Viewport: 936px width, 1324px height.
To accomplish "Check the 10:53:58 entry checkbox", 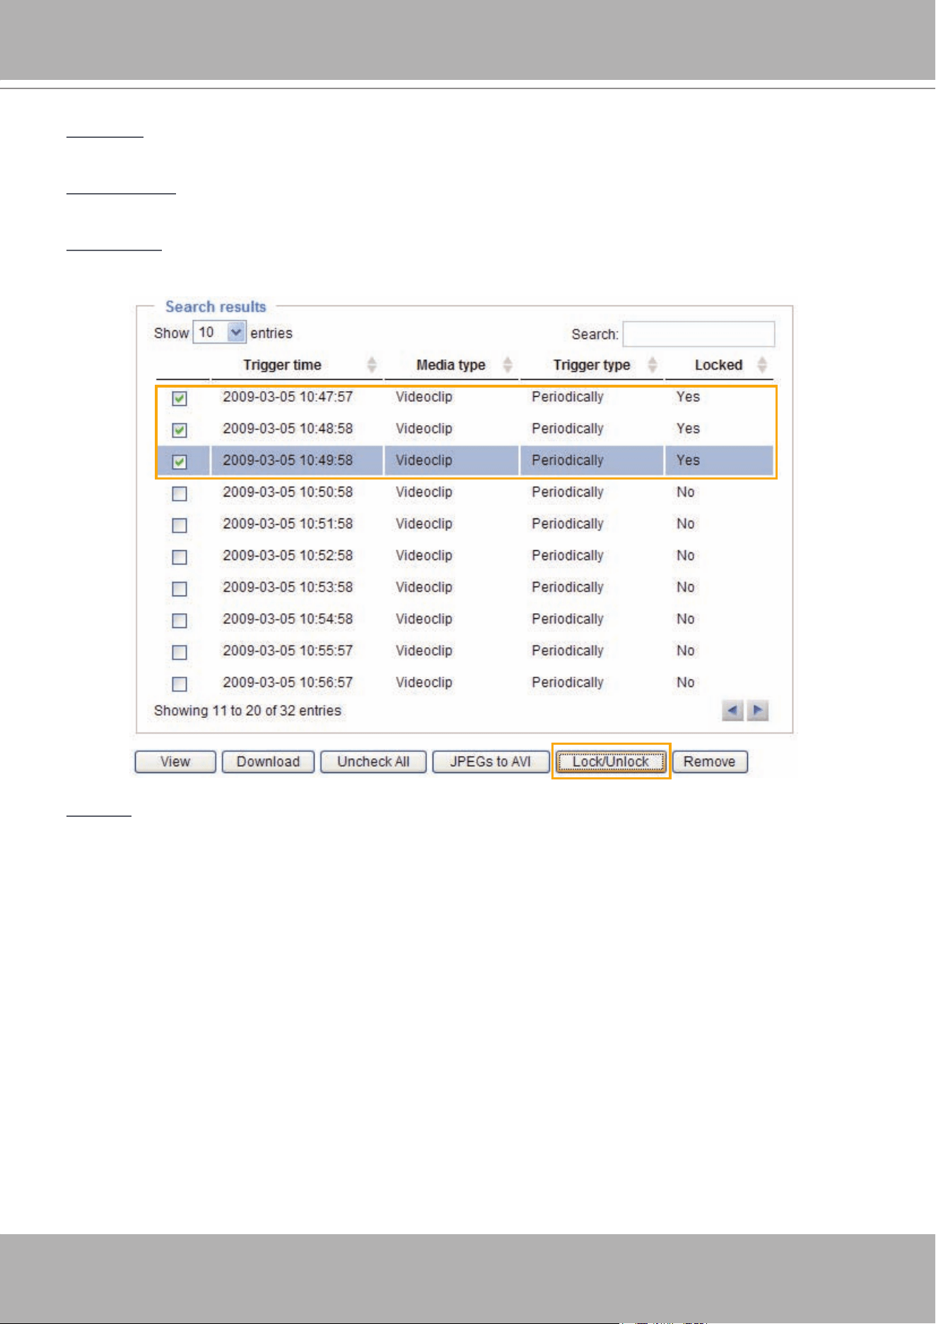I will coord(180,588).
